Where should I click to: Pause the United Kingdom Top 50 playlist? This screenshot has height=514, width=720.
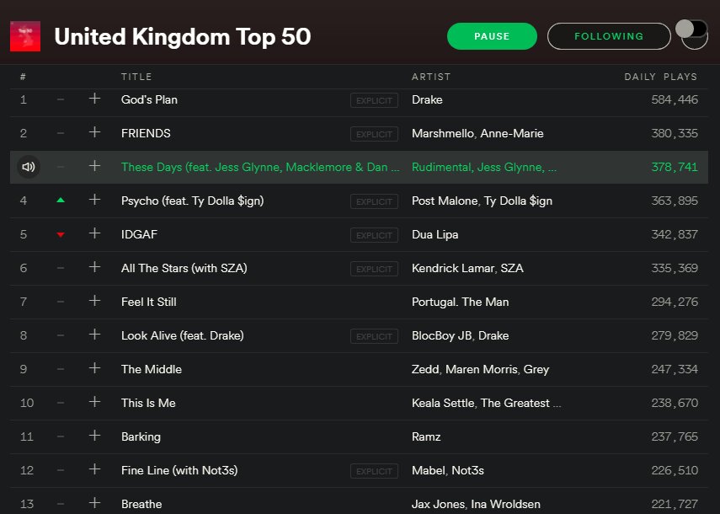coord(492,36)
